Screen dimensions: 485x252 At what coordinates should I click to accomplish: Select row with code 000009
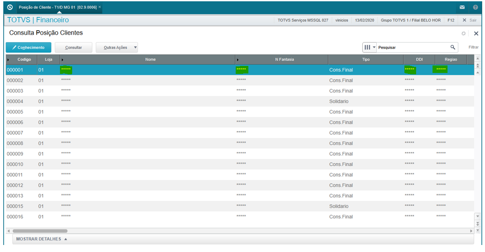click(x=240, y=154)
